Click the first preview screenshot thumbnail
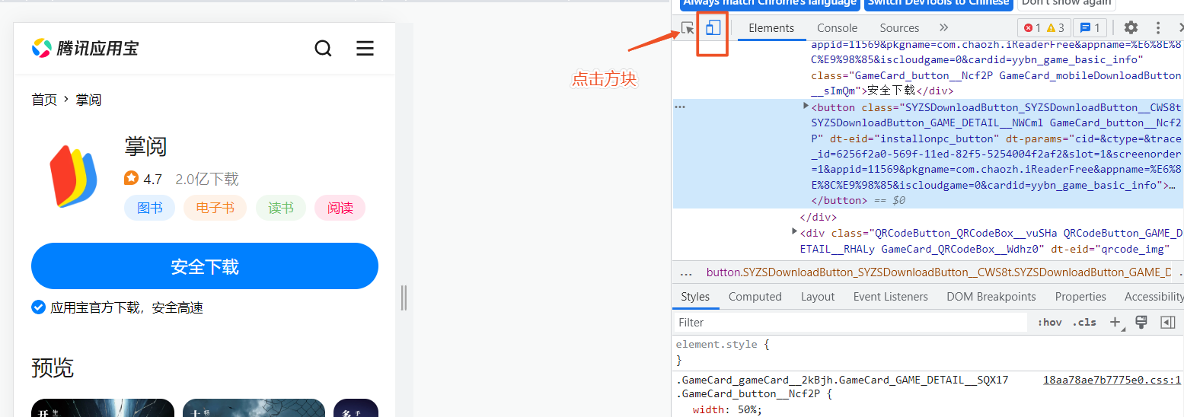 [x=103, y=408]
